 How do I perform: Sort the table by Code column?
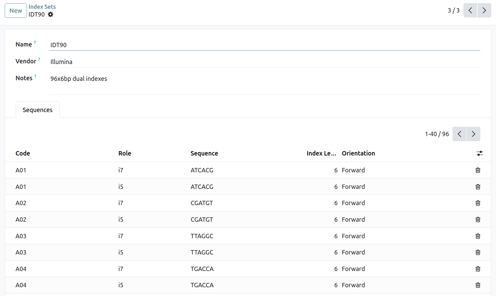[x=23, y=153]
